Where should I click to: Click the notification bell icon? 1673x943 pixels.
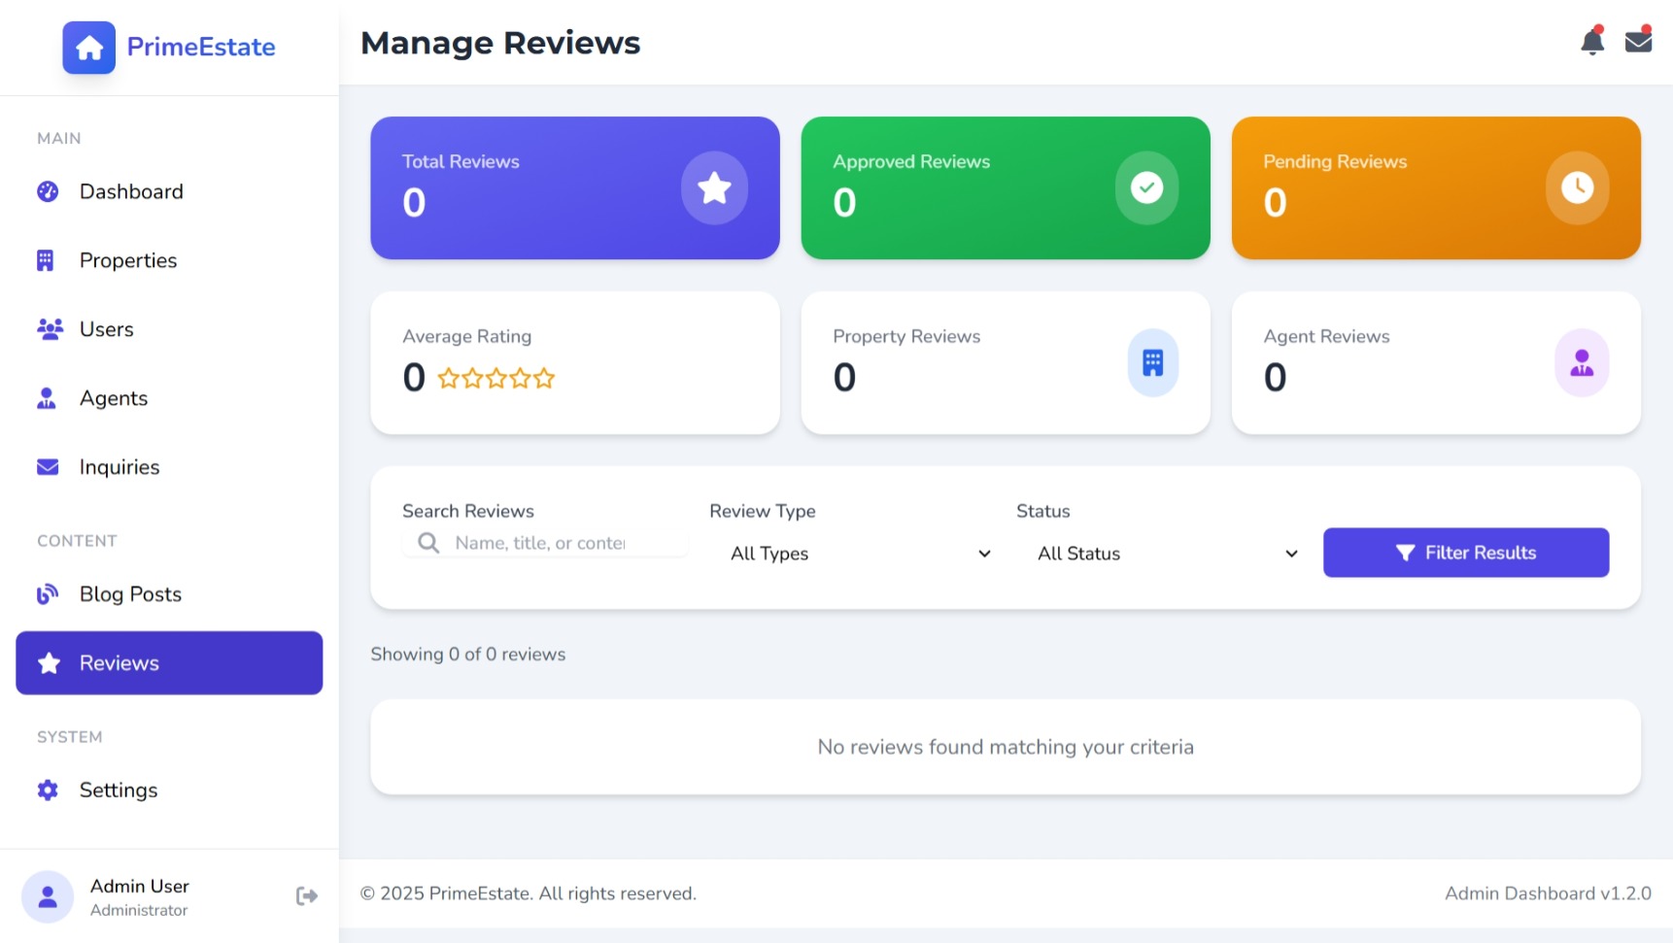(x=1591, y=43)
